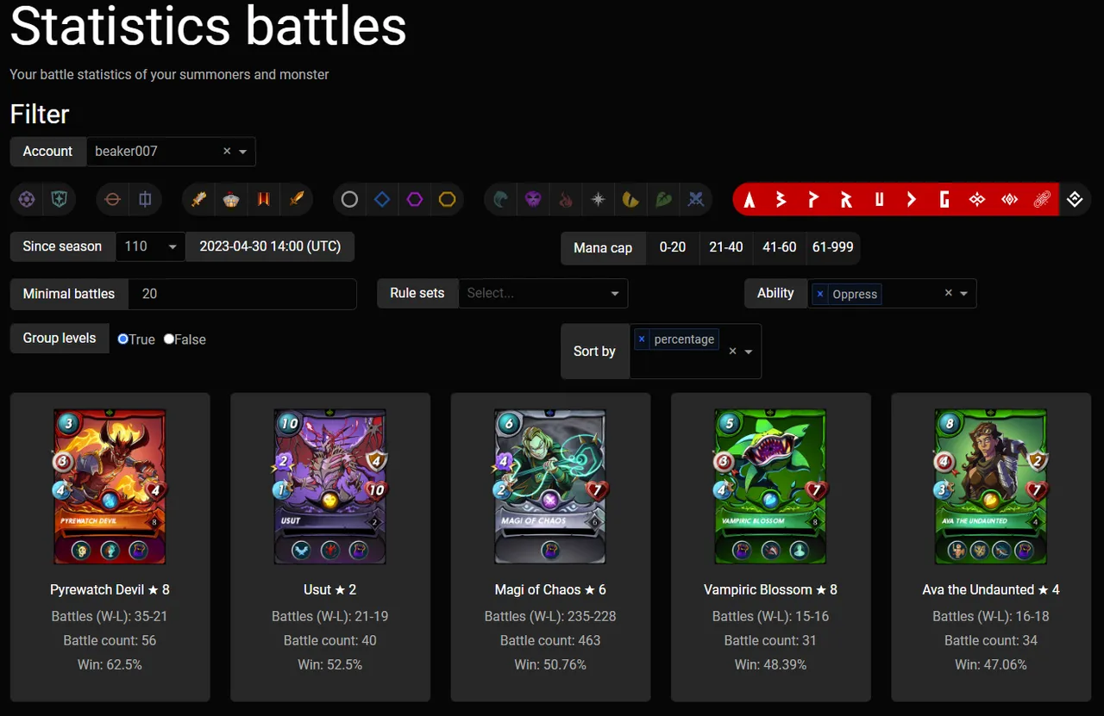This screenshot has width=1104, height=716.
Task: Filter by neutral crossed swords icon
Action: (x=696, y=200)
